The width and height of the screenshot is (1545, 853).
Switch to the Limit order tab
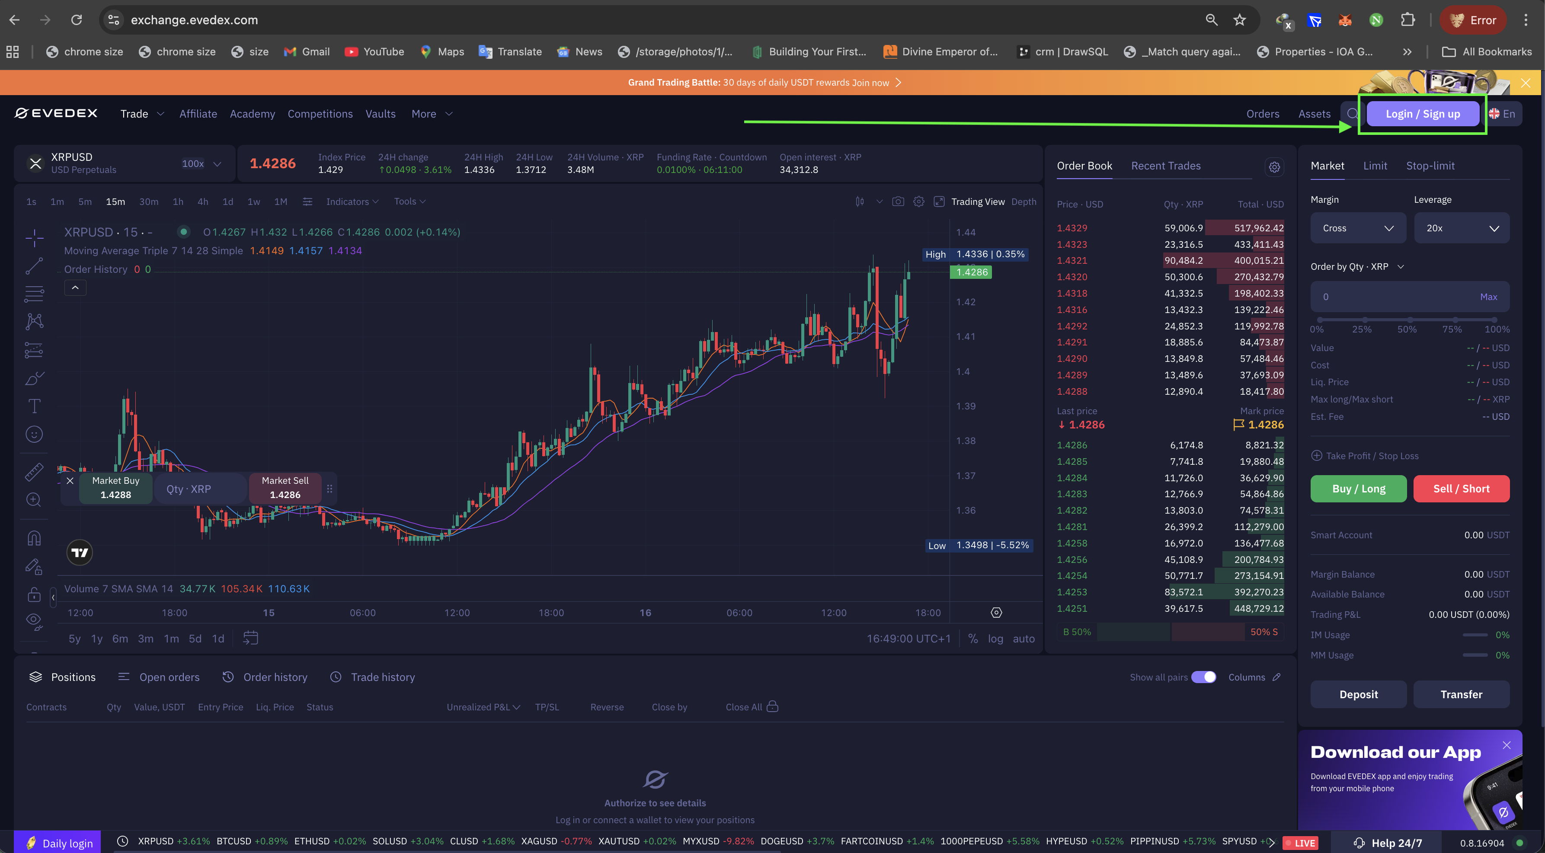[1375, 166]
